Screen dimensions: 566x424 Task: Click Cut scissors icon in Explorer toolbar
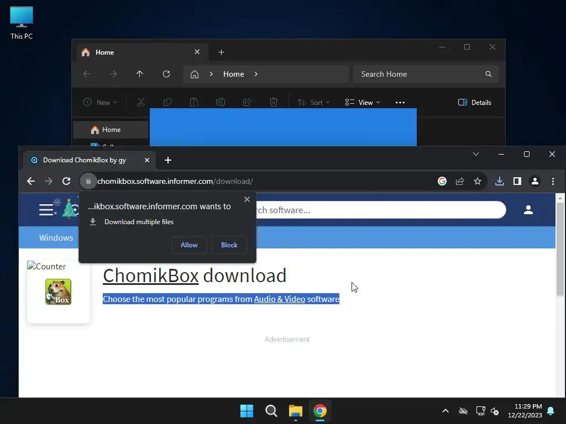click(x=141, y=102)
